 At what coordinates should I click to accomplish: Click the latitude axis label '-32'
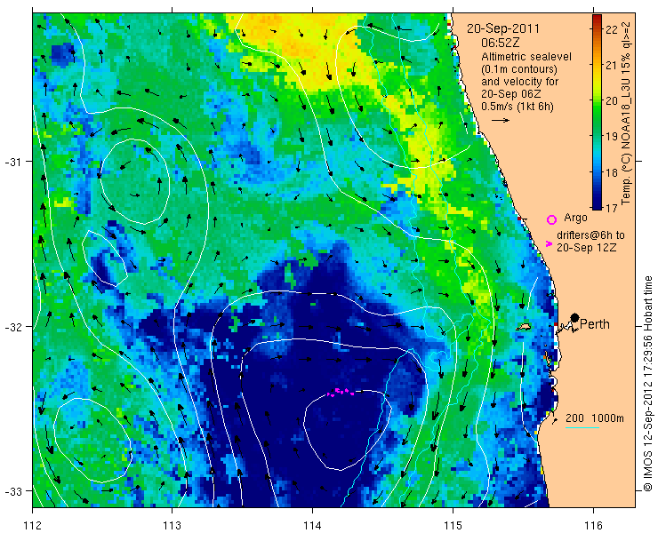coord(12,326)
